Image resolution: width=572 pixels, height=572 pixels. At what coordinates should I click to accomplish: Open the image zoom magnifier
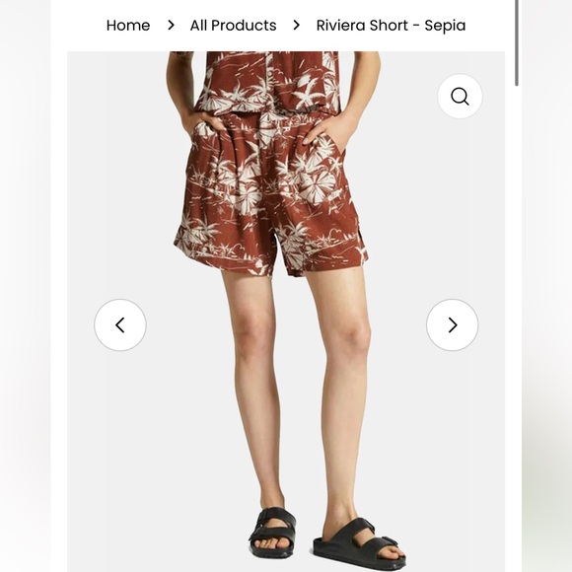(460, 97)
